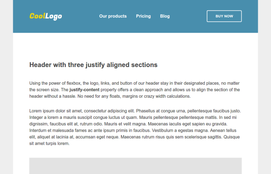
Task: Click the CoolLogo site logo
Action: pos(45,16)
